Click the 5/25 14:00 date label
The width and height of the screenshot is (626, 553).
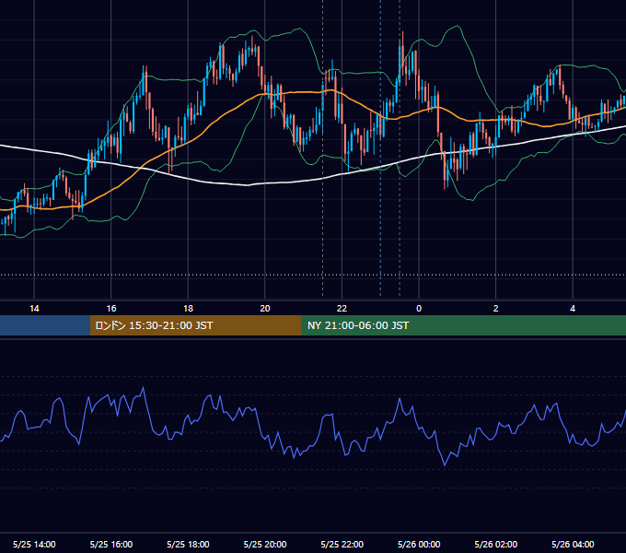(x=34, y=544)
